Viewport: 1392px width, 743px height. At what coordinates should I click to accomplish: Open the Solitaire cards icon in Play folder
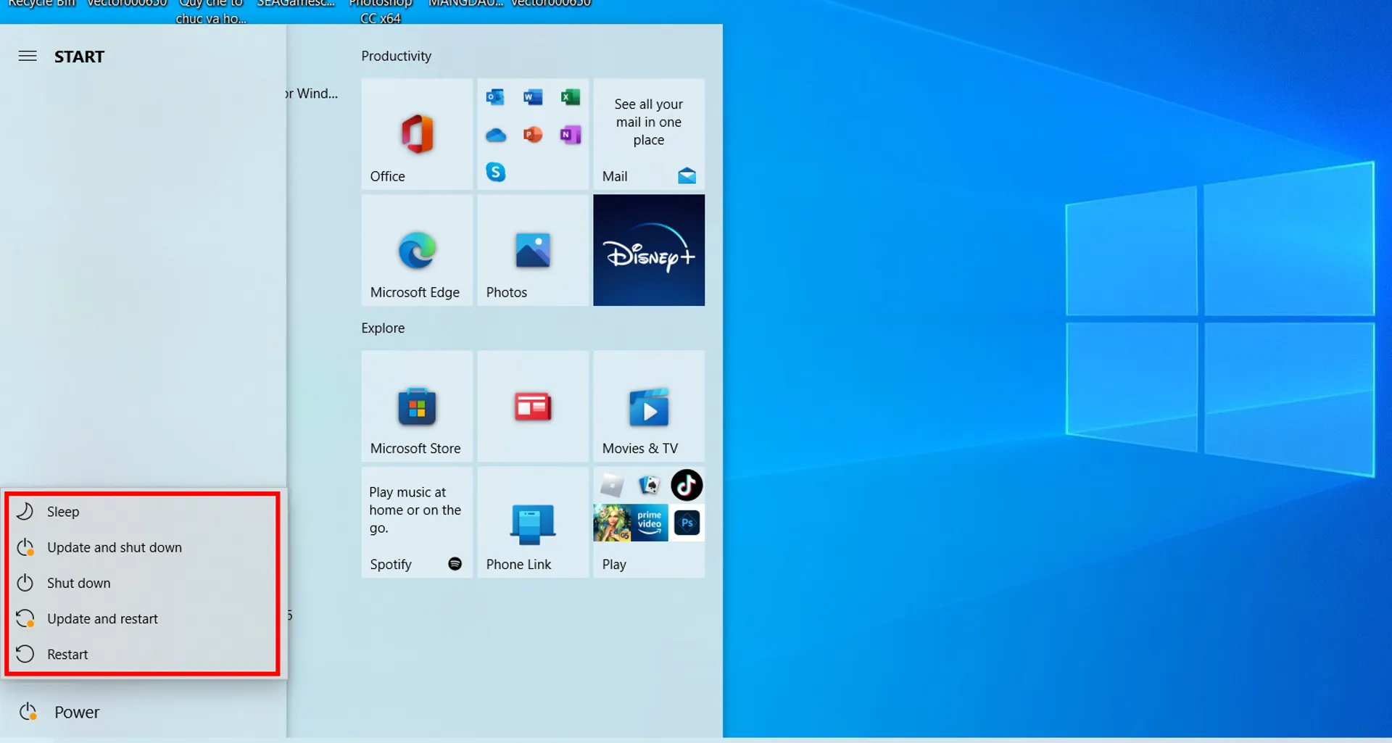click(x=650, y=485)
